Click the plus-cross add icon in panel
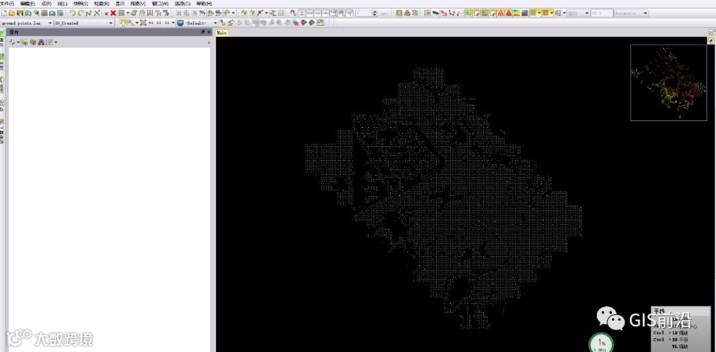 coord(13,42)
